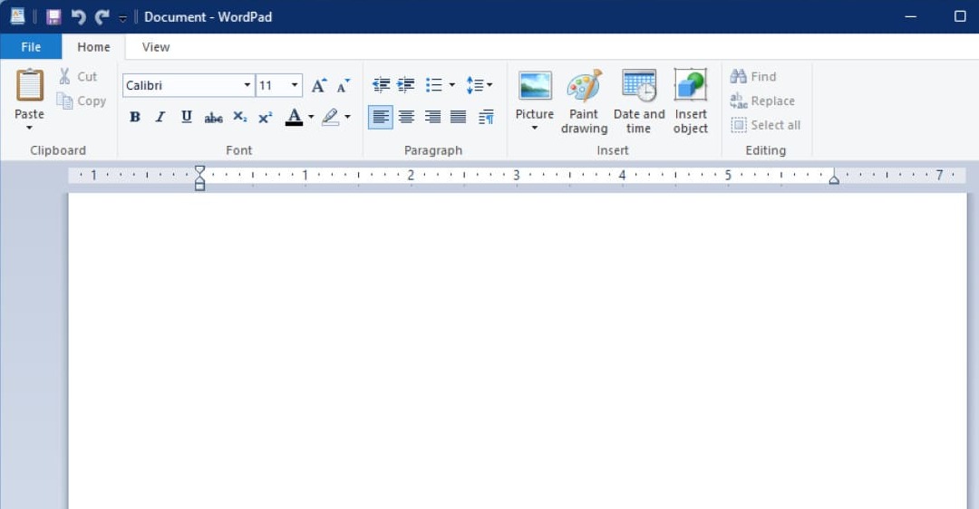Click the Insert object icon
Viewport: 979px width, 509px height.
pos(691,85)
